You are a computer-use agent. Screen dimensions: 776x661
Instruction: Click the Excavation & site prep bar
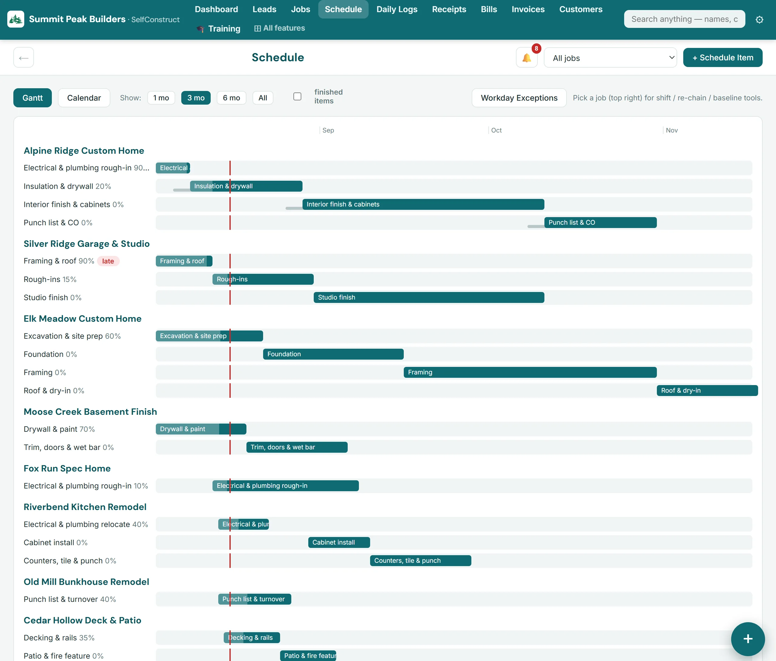209,336
